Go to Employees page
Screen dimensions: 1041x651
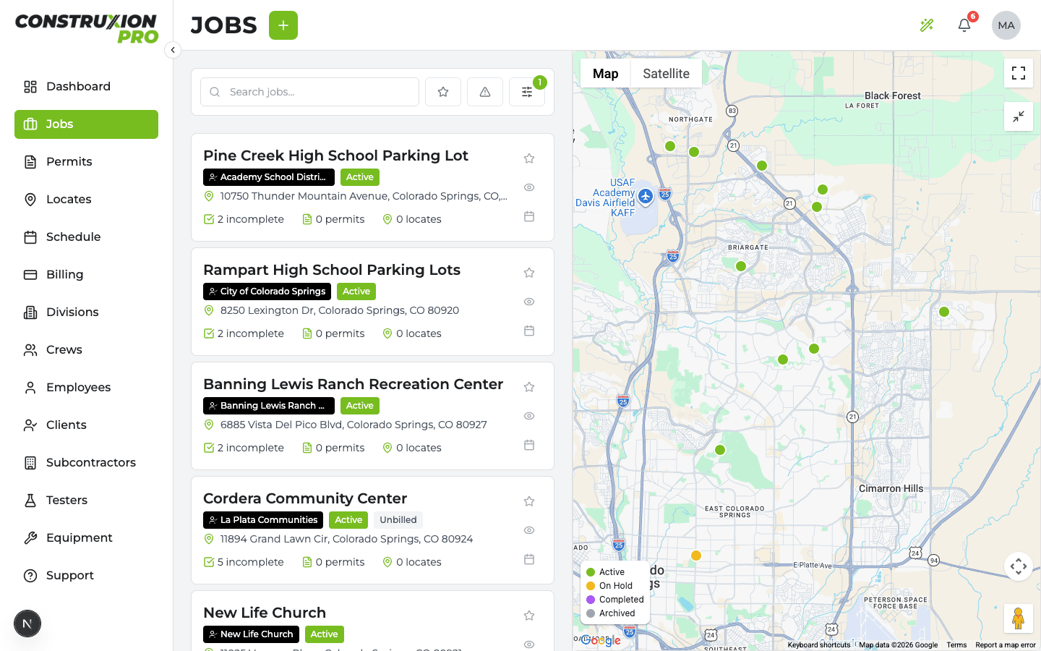(x=86, y=388)
